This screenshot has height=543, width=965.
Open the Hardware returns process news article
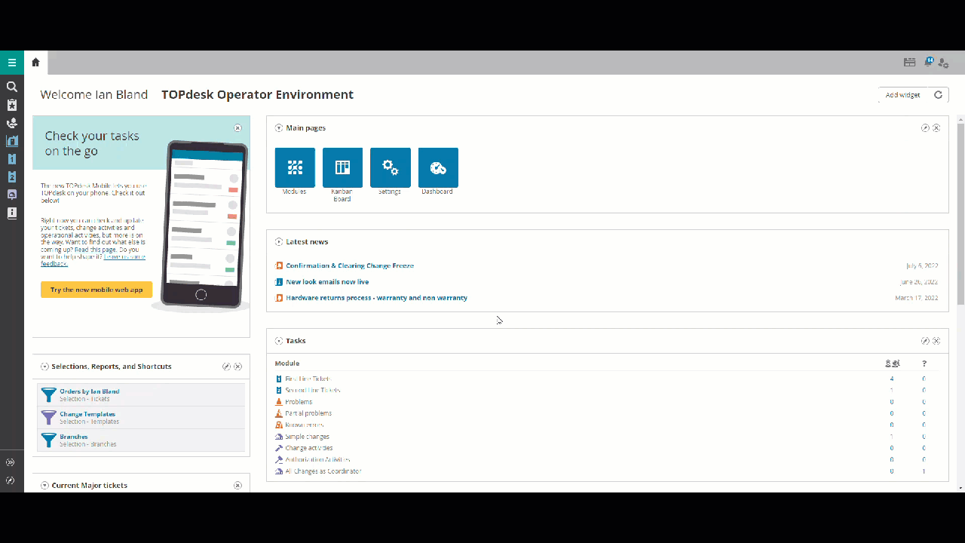tap(375, 297)
